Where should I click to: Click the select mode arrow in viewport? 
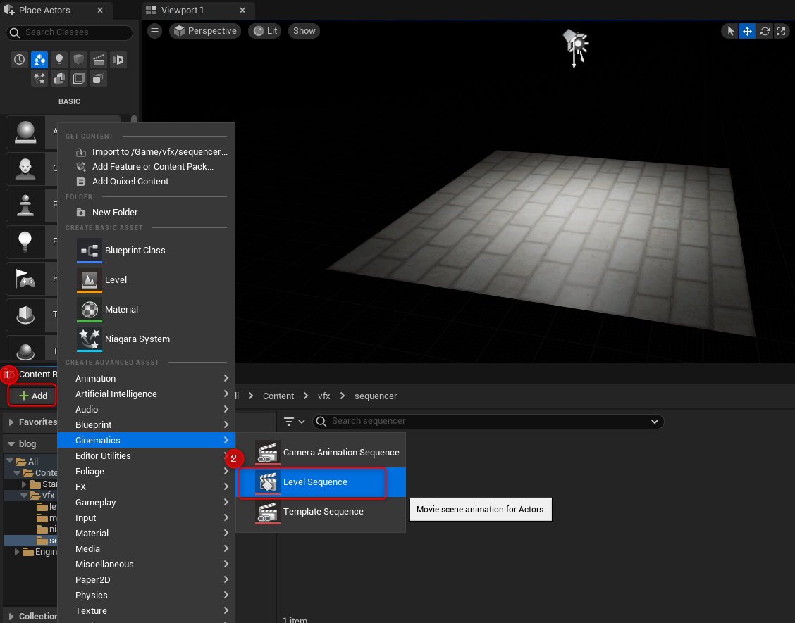[x=730, y=31]
